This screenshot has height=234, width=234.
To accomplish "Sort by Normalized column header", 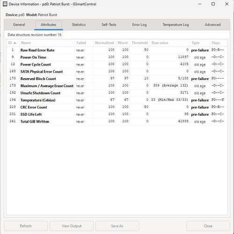I will coord(104,43).
